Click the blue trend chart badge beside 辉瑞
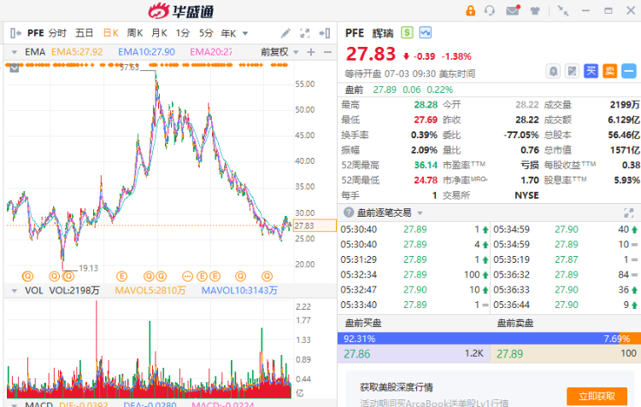 pos(425,32)
